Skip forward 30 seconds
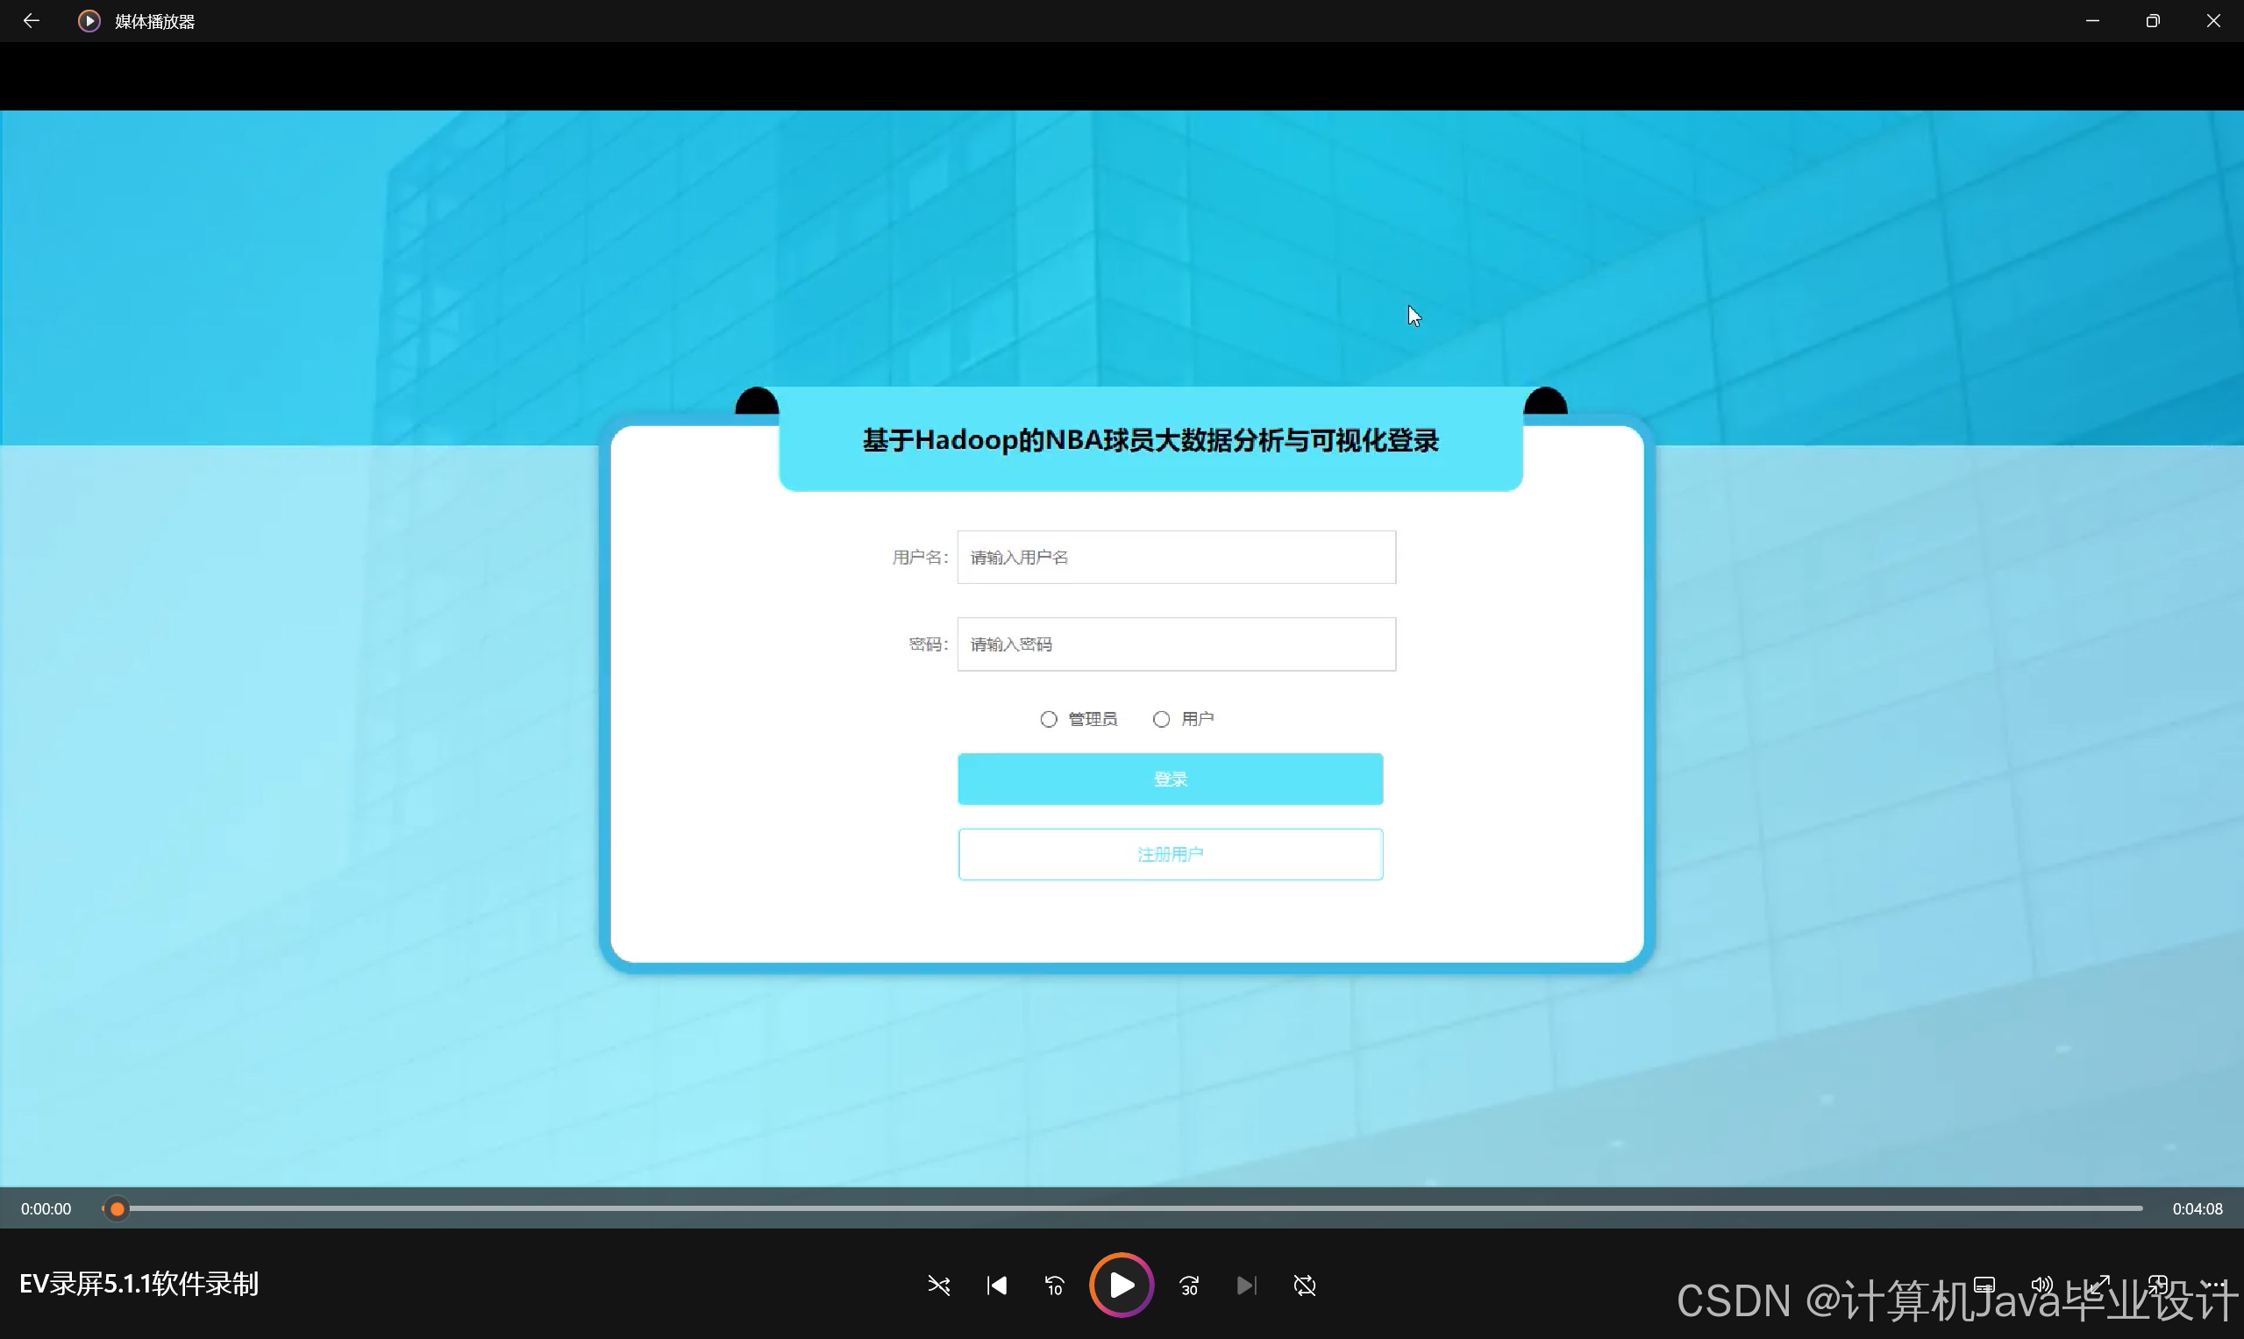The height and width of the screenshot is (1339, 2244). 1189,1285
